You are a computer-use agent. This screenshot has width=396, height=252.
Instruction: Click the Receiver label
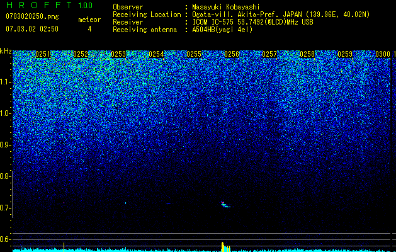pyautogui.click(x=128, y=22)
